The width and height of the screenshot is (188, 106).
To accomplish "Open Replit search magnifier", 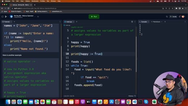I will [x=167, y=16].
